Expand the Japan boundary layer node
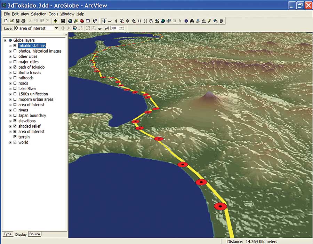313x244 pixels. (x=10, y=116)
